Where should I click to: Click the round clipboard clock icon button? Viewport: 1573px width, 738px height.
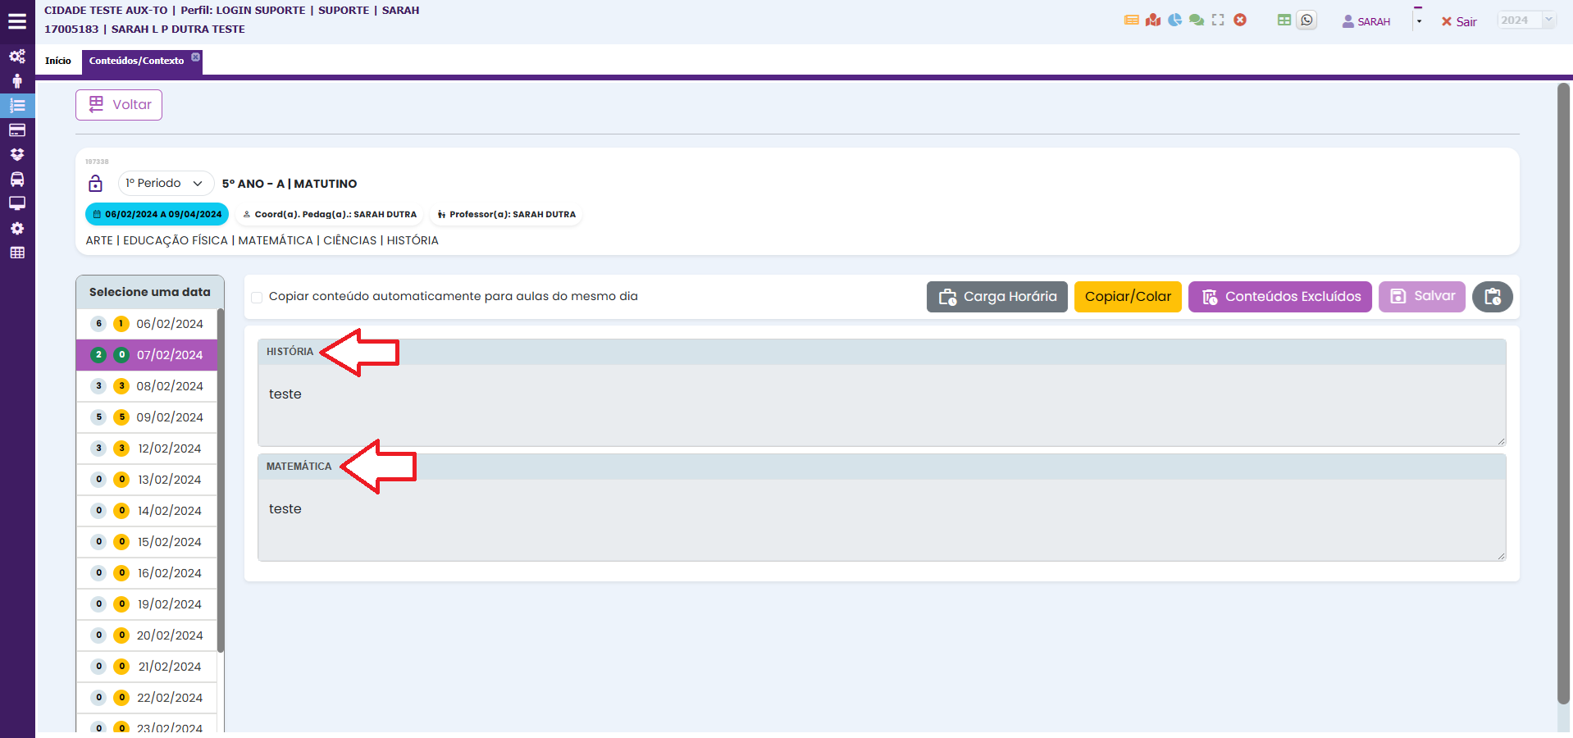pos(1492,297)
